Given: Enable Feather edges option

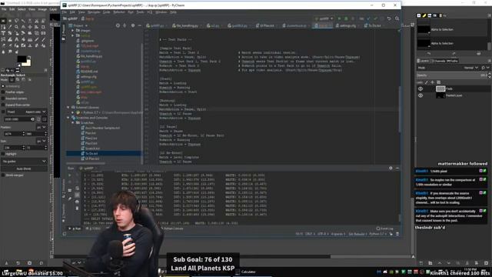Looking at the screenshot, I should tap(3, 92).
